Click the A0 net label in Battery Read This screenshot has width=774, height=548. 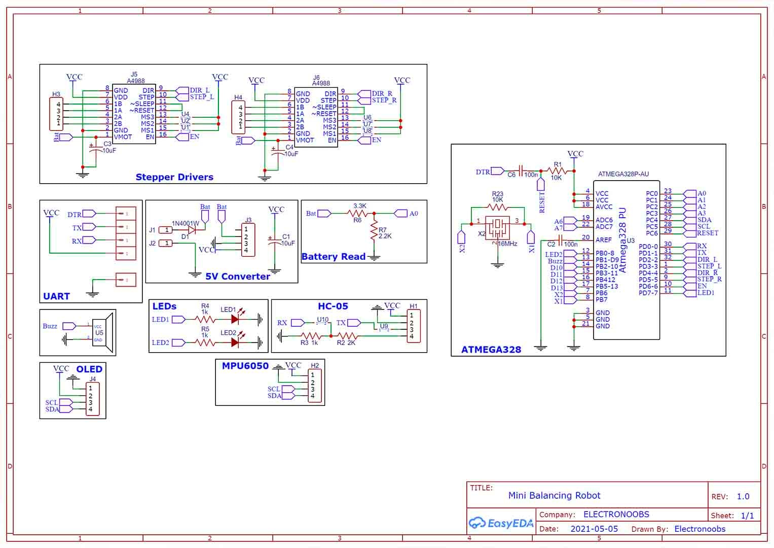(414, 214)
